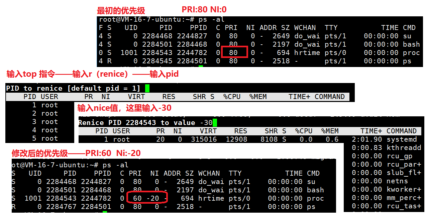This screenshot has width=426, height=214.
Task: Click the TIME+ value 0:00.83
Action: (367, 148)
